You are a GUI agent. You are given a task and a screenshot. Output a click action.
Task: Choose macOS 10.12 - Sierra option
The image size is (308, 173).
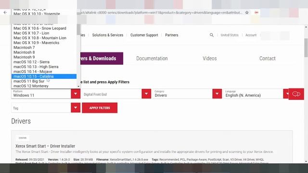(44, 62)
